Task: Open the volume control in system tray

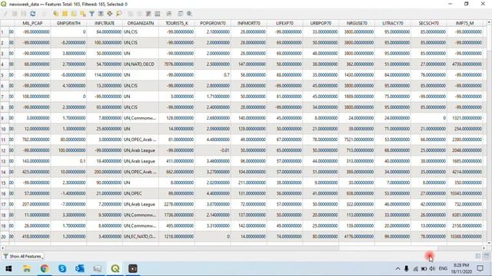Action: pos(432,268)
